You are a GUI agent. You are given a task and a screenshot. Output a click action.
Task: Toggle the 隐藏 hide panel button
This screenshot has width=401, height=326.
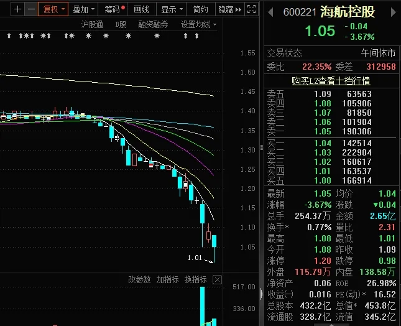click(229, 9)
